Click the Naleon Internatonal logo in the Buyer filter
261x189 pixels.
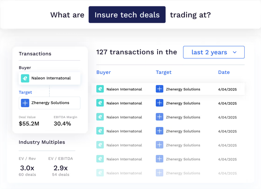(25, 78)
